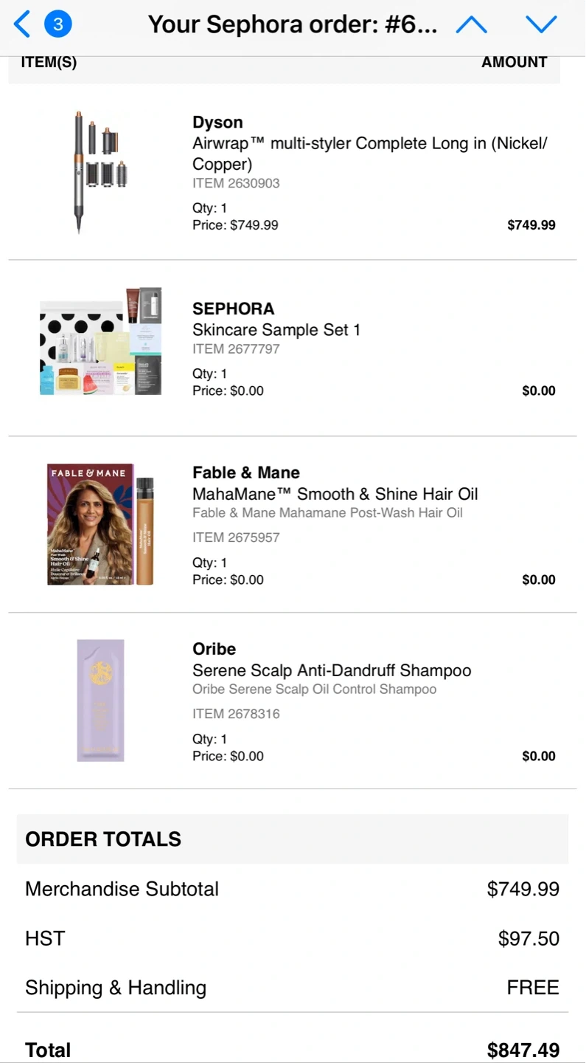Tap the Dyson brand name
This screenshot has width=586, height=1063.
pyautogui.click(x=217, y=123)
